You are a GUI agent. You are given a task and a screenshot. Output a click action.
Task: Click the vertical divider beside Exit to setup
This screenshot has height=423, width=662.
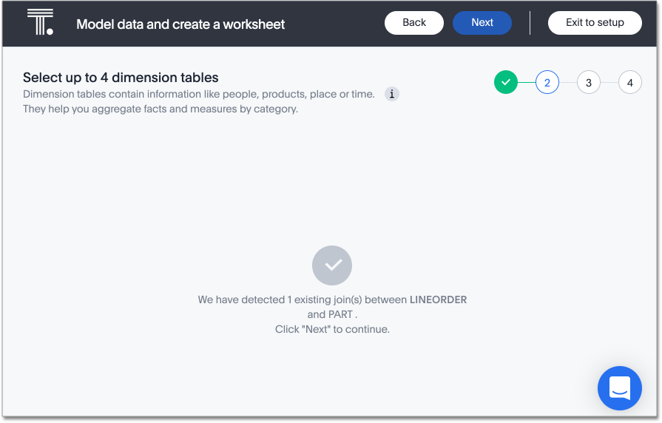pos(530,23)
